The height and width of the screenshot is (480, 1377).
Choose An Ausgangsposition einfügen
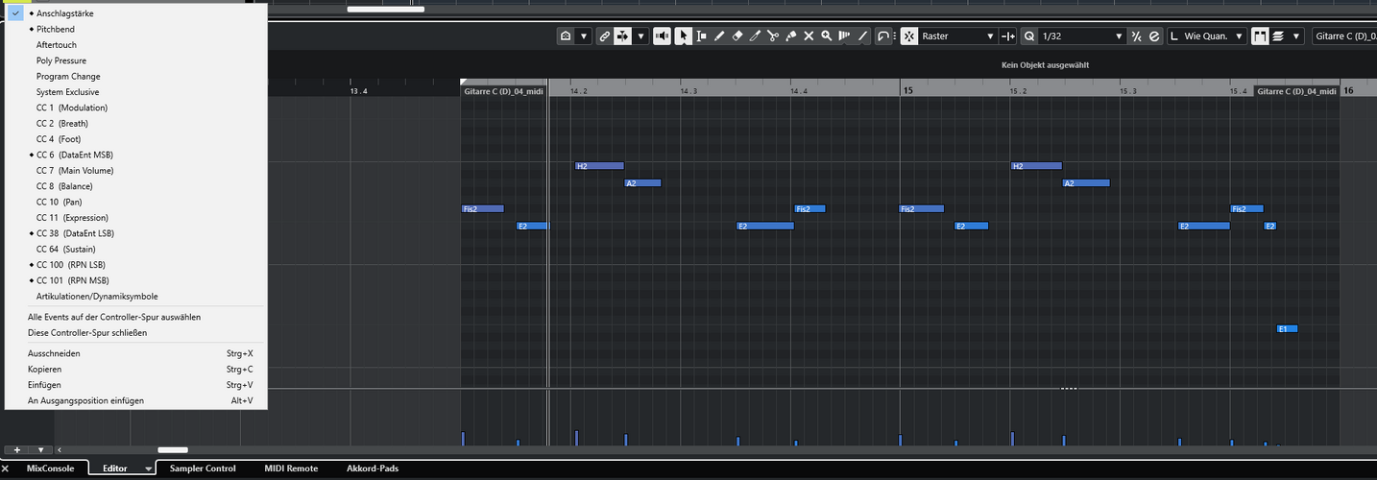pos(135,400)
